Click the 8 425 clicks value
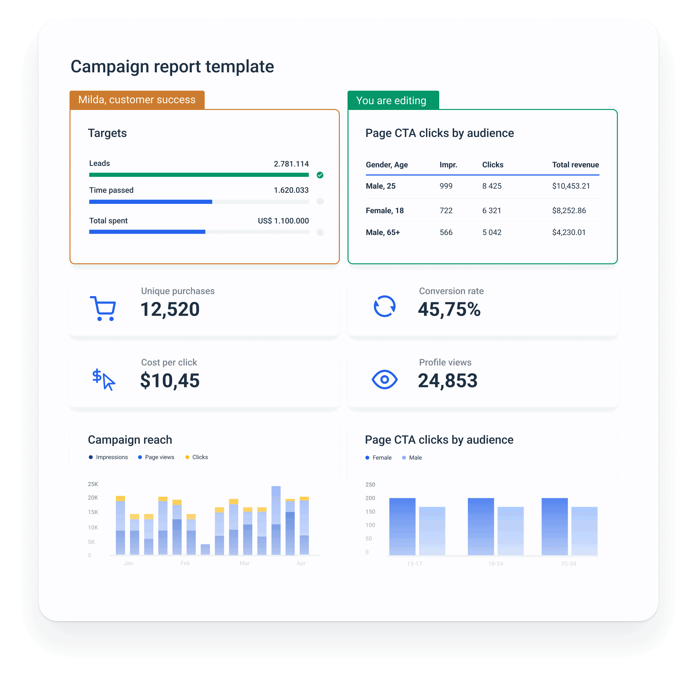 [492, 186]
